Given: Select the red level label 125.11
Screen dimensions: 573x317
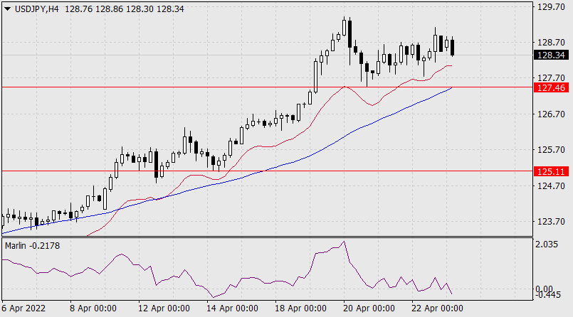Looking at the screenshot, I should pos(551,171).
